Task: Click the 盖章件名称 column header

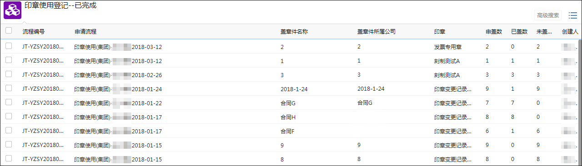Action: click(295, 32)
